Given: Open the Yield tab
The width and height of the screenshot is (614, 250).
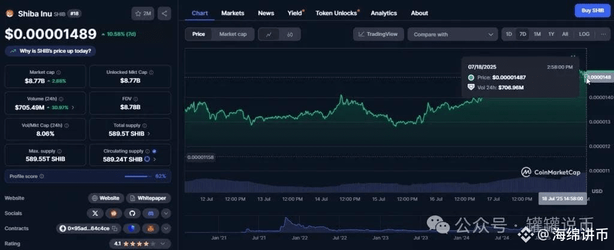Looking at the screenshot, I should point(296,13).
